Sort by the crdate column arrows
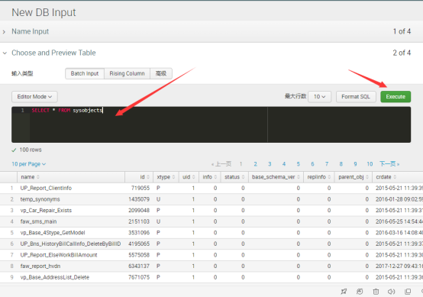423x297 pixels. coord(395,177)
